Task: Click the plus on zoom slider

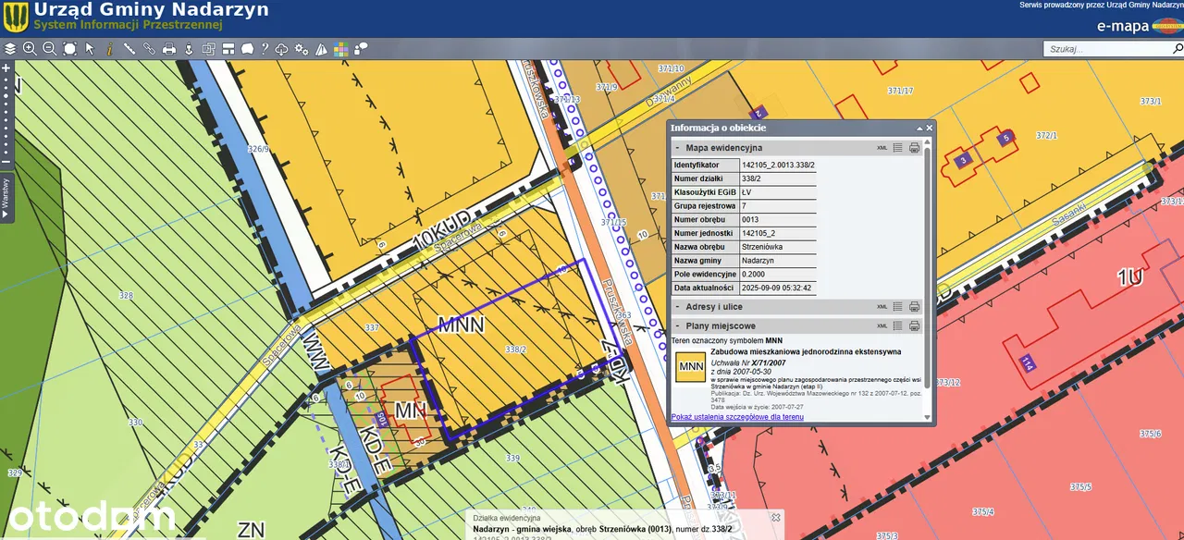Action: point(6,68)
